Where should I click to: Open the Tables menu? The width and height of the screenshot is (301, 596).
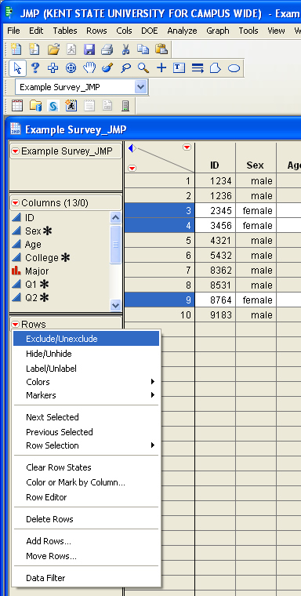click(65, 31)
